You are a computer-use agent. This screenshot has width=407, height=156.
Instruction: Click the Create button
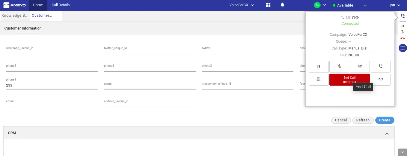pyautogui.click(x=385, y=120)
